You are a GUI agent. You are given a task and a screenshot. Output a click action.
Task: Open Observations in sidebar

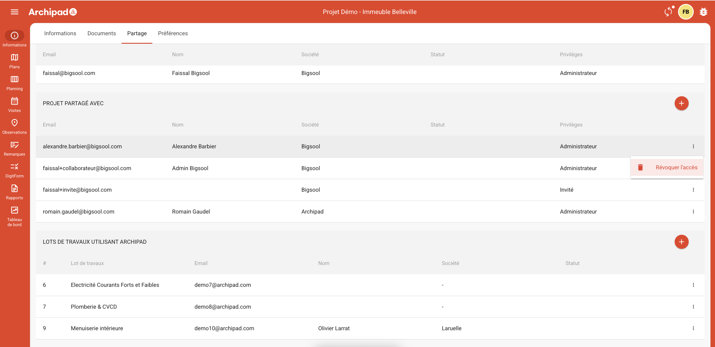[x=15, y=126]
